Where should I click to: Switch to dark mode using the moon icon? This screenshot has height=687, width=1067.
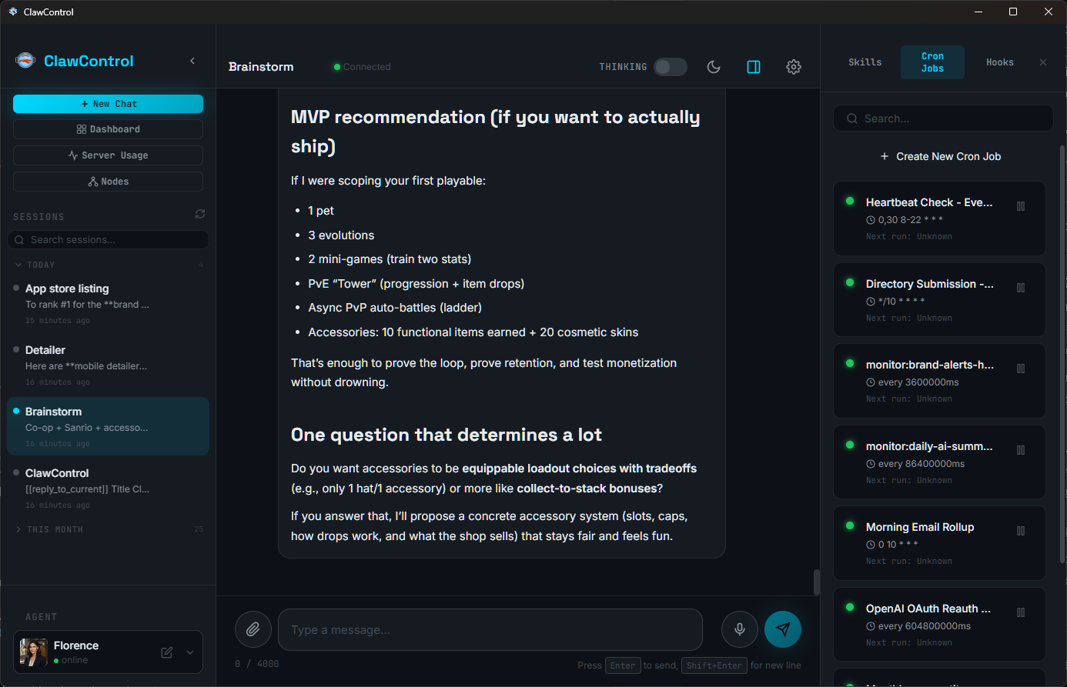pos(714,67)
